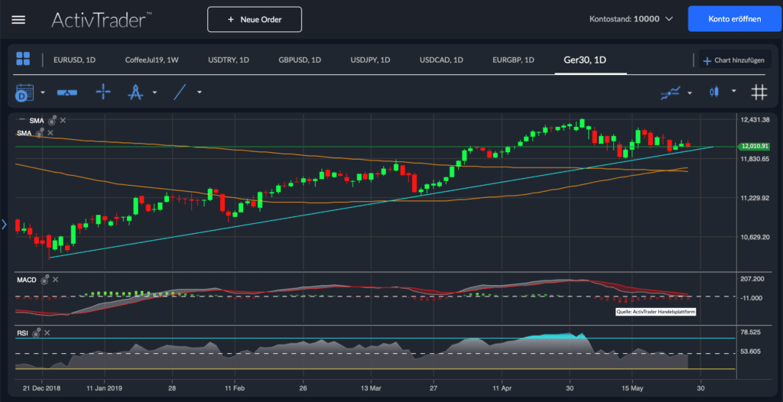Remove the first SMA indicator

(x=63, y=120)
